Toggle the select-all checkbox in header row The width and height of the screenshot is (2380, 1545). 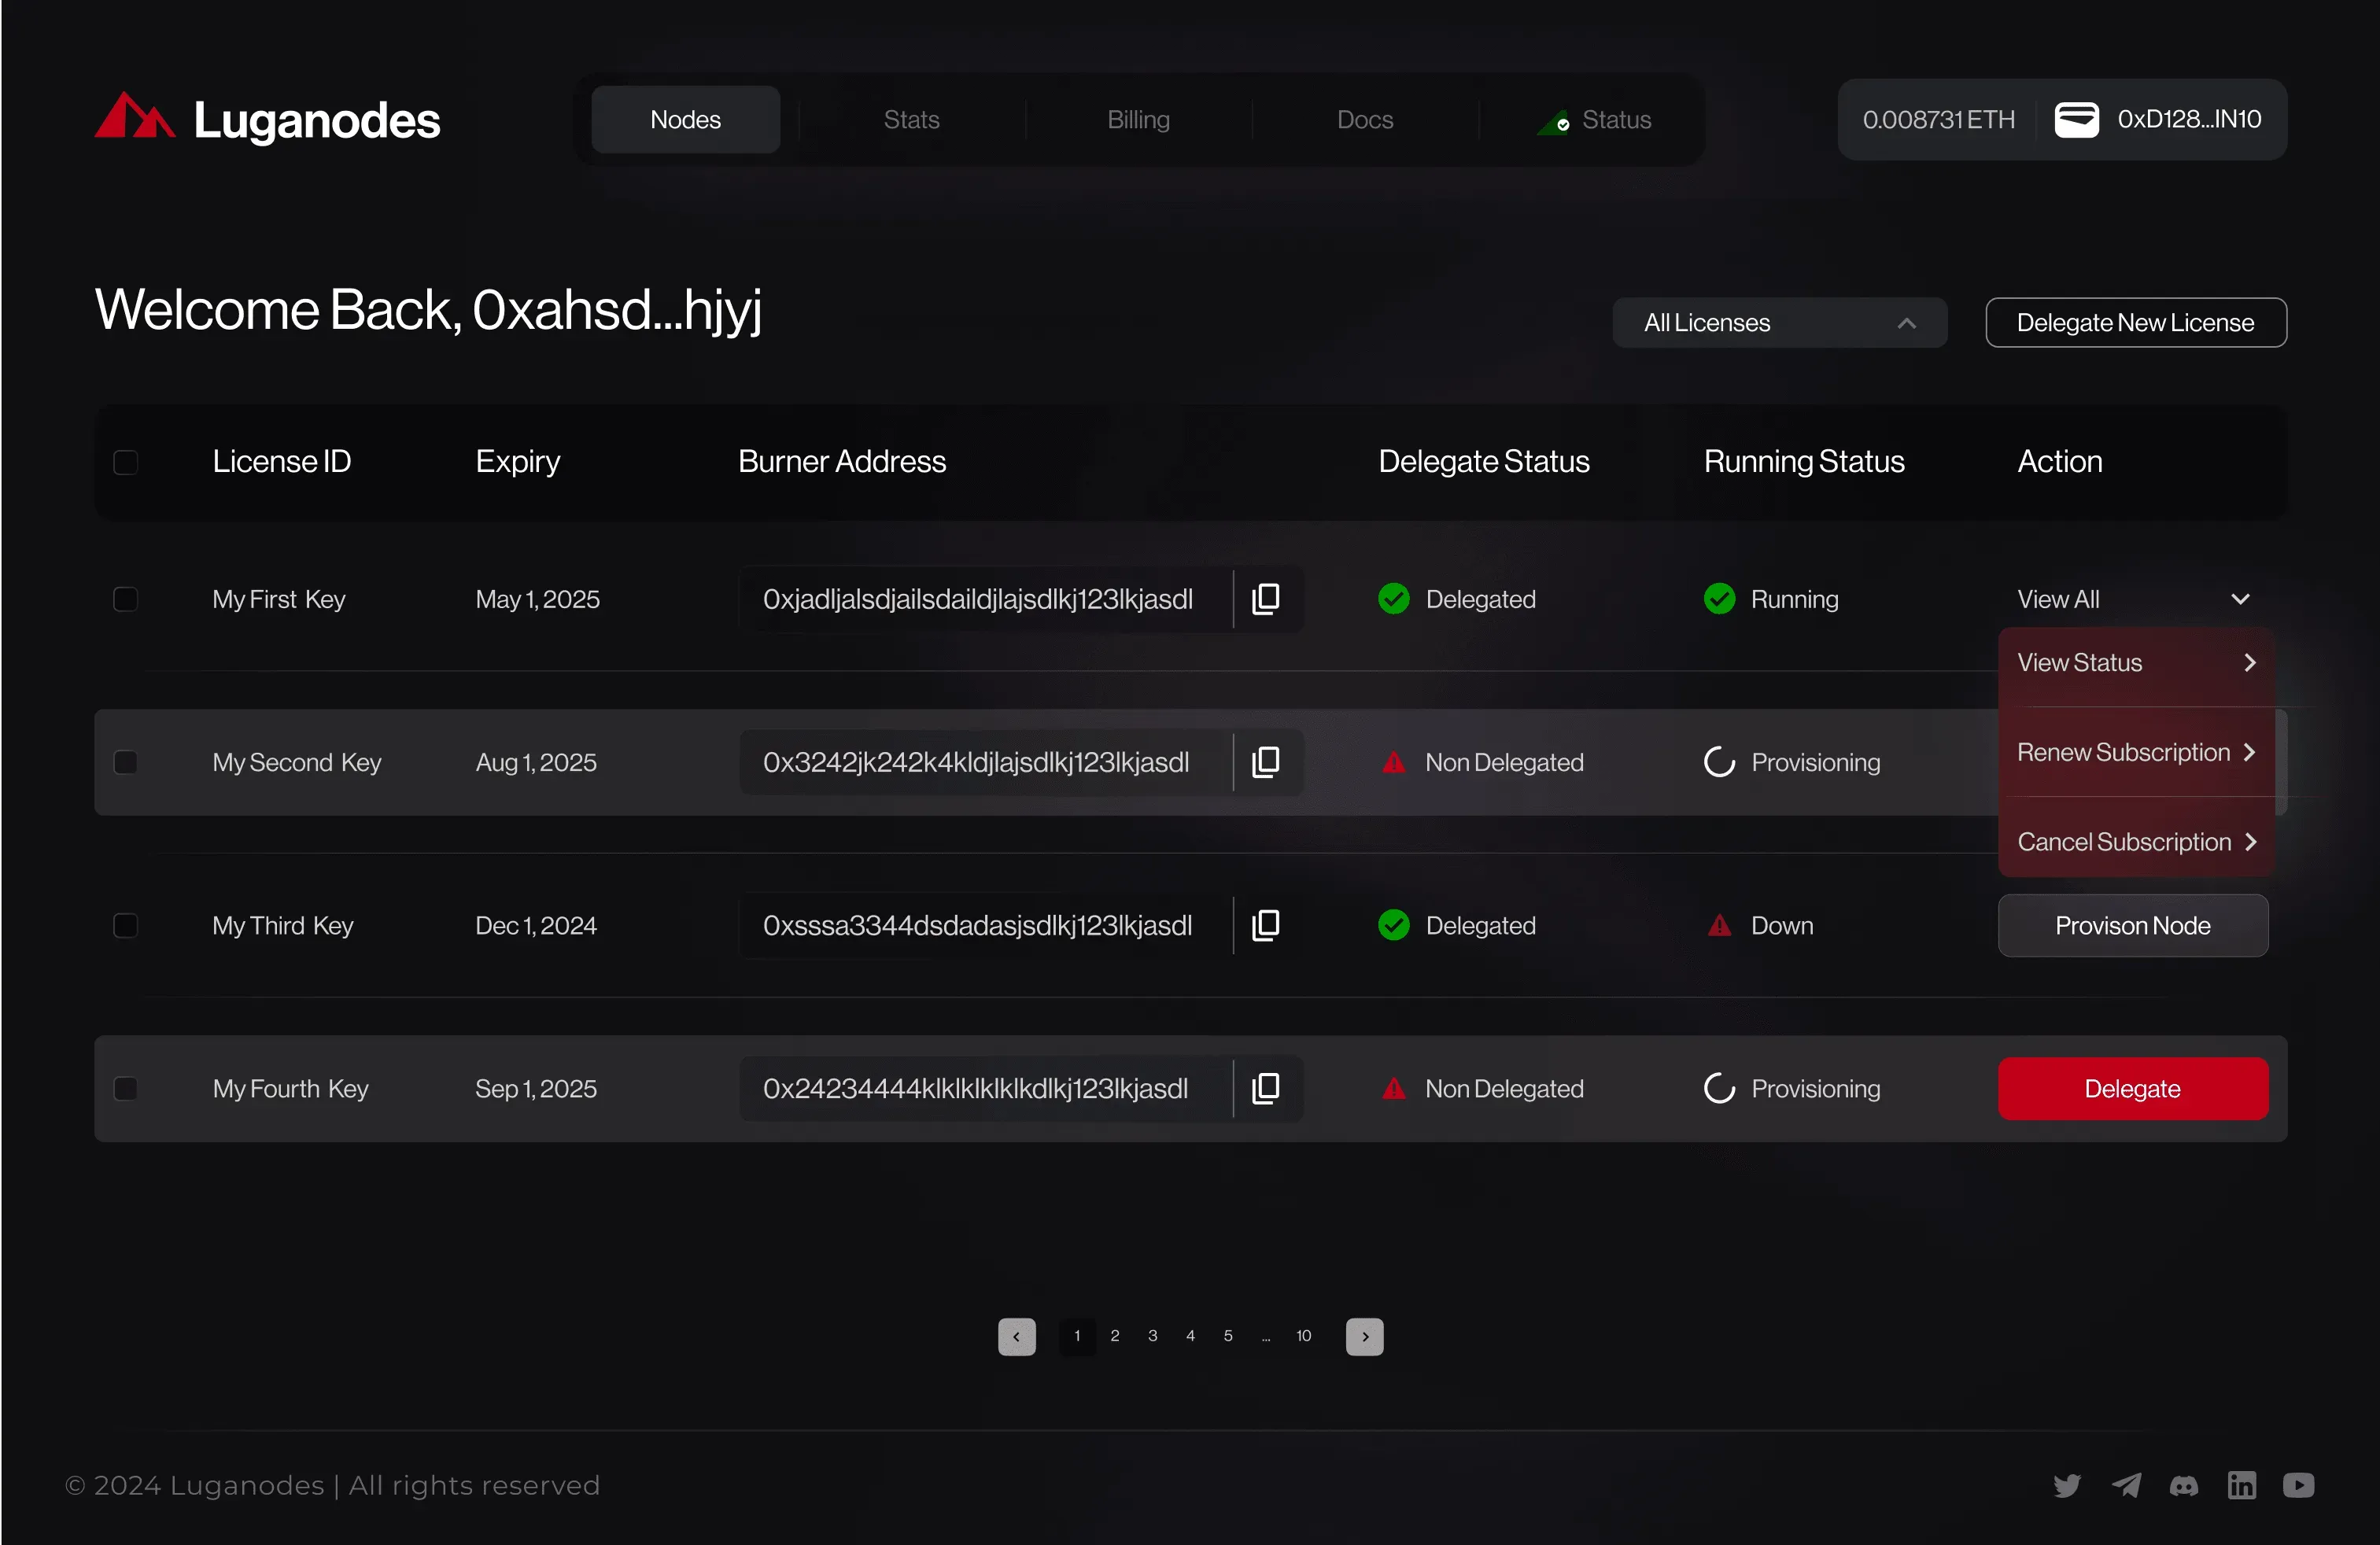coord(126,462)
